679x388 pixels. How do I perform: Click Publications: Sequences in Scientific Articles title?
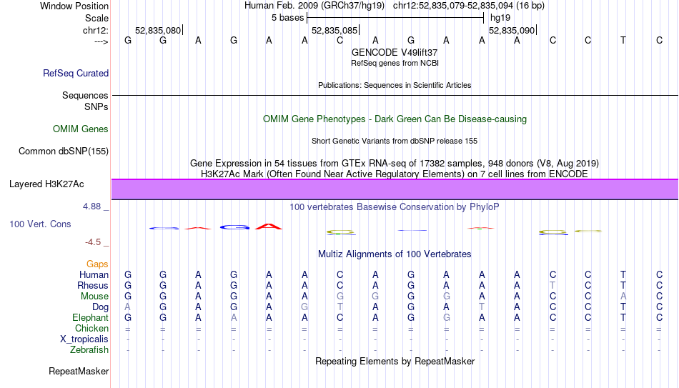click(395, 85)
